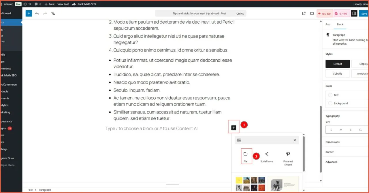The height and width of the screenshot is (193, 369).
Task: Click the Undo arrow in the editor toolbar
Action: click(x=37, y=13)
